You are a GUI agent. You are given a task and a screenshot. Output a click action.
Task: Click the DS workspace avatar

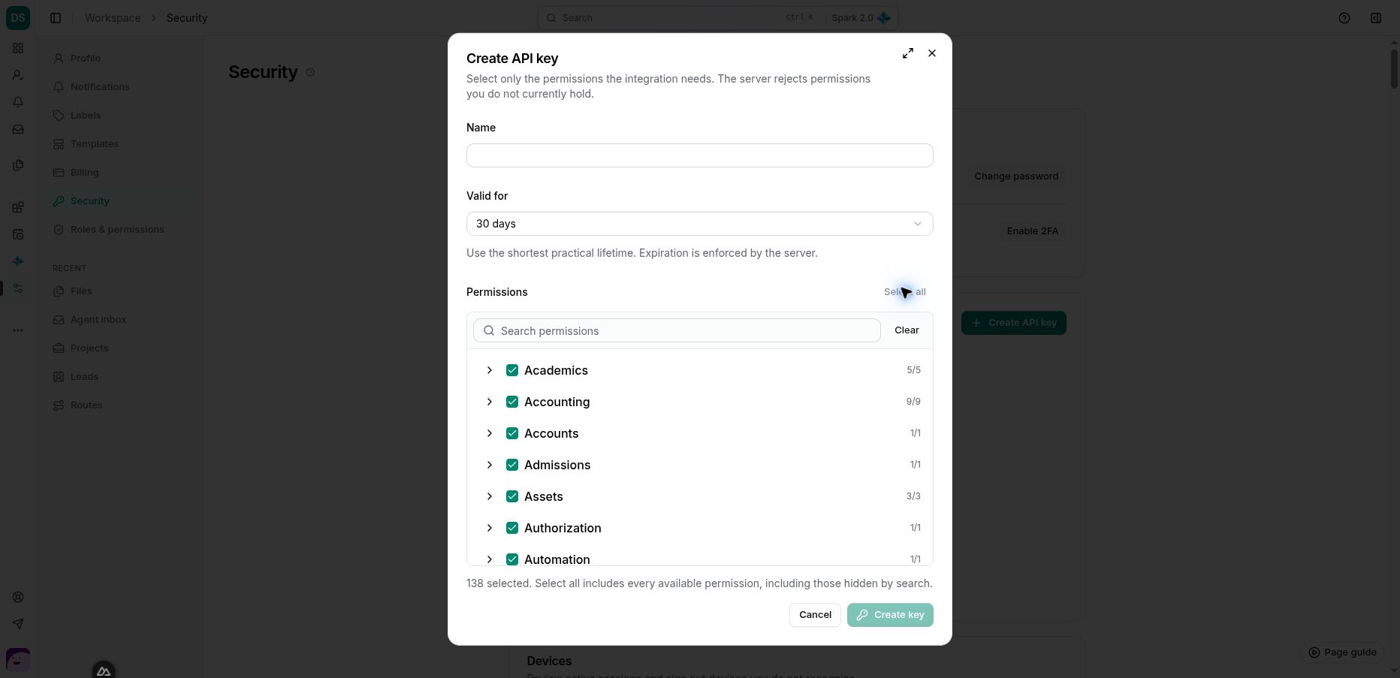tap(18, 17)
